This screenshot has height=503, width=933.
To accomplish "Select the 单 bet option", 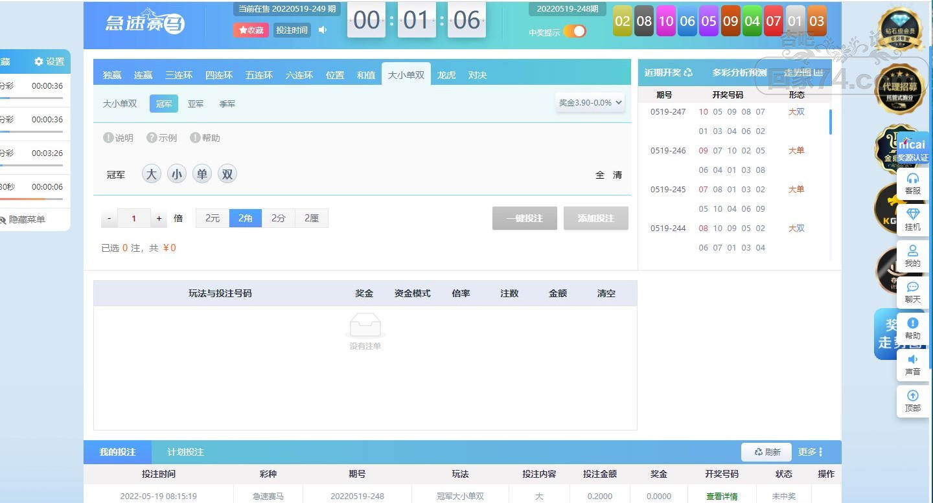I will (x=202, y=174).
